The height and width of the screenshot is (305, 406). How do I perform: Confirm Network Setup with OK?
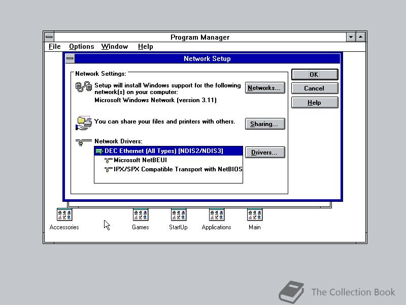[x=315, y=75]
